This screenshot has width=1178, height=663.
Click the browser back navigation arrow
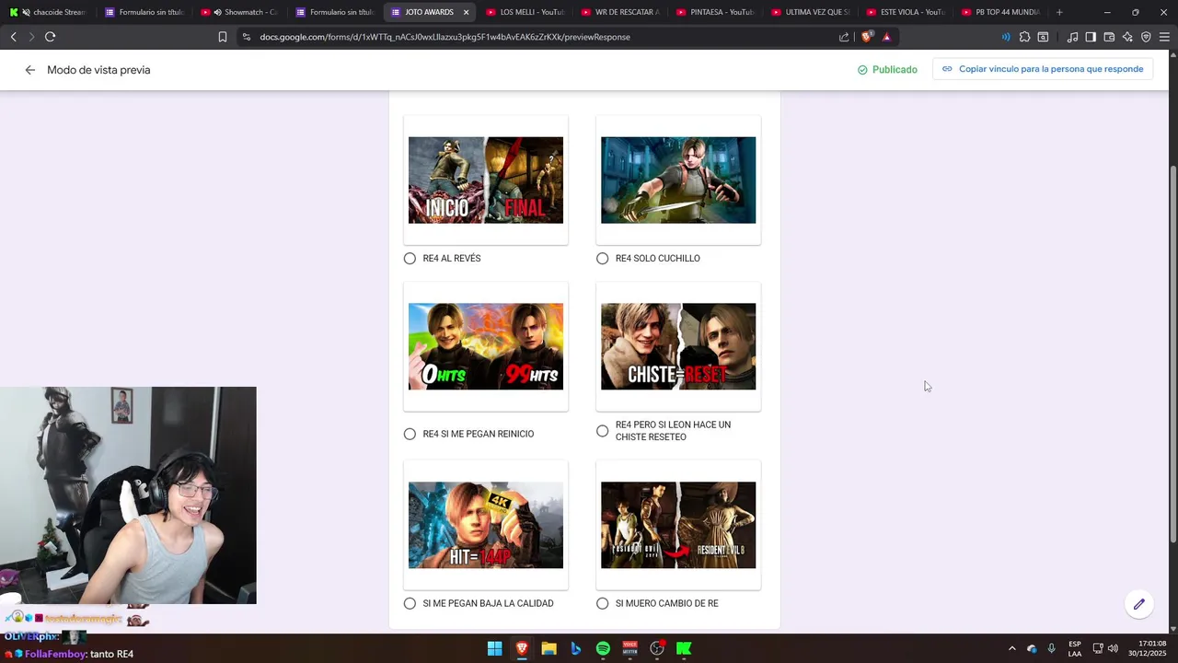[x=13, y=37]
